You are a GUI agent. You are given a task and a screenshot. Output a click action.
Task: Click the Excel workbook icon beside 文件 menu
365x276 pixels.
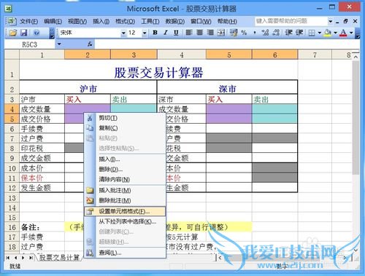coord(11,21)
